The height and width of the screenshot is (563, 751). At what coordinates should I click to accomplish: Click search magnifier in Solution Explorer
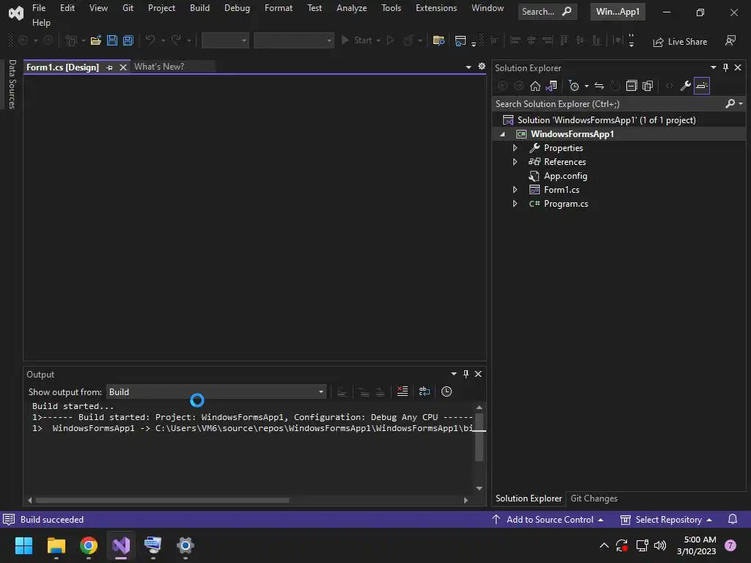coord(730,103)
